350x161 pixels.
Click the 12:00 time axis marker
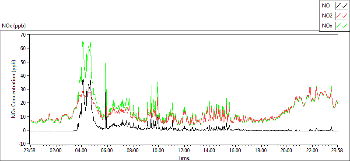184,151
